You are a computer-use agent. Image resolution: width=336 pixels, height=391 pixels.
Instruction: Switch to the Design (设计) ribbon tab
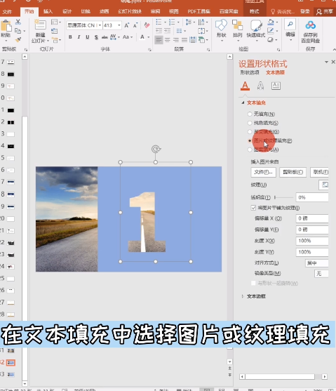tap(67, 11)
